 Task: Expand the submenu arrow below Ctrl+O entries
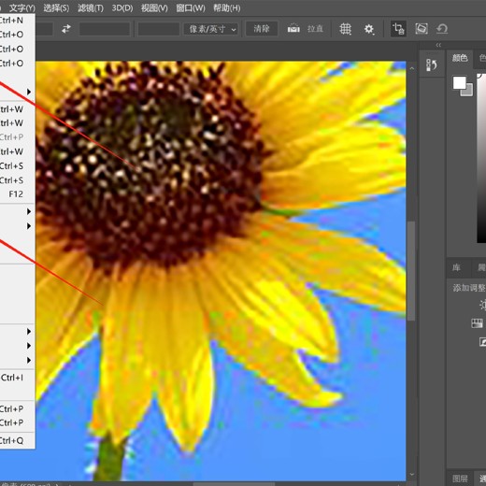(29, 92)
